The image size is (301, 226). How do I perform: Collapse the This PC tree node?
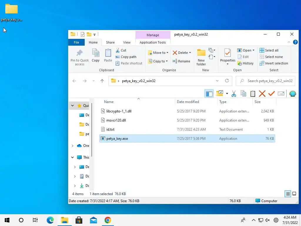pos(72,157)
